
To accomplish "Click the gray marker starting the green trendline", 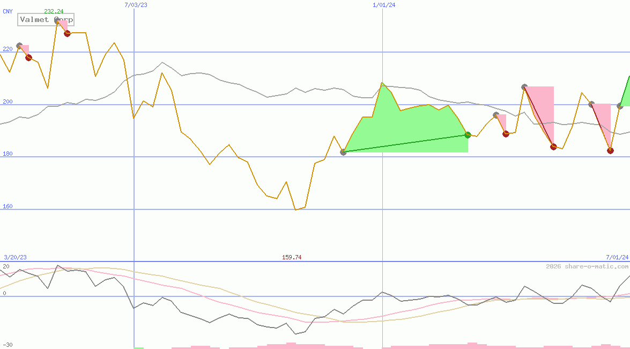I will 343,152.
